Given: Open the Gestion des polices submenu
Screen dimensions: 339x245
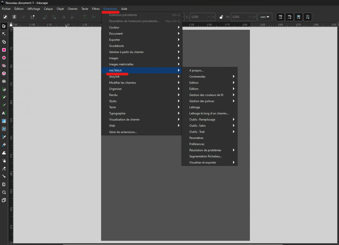Looking at the screenshot, I should coord(202,101).
